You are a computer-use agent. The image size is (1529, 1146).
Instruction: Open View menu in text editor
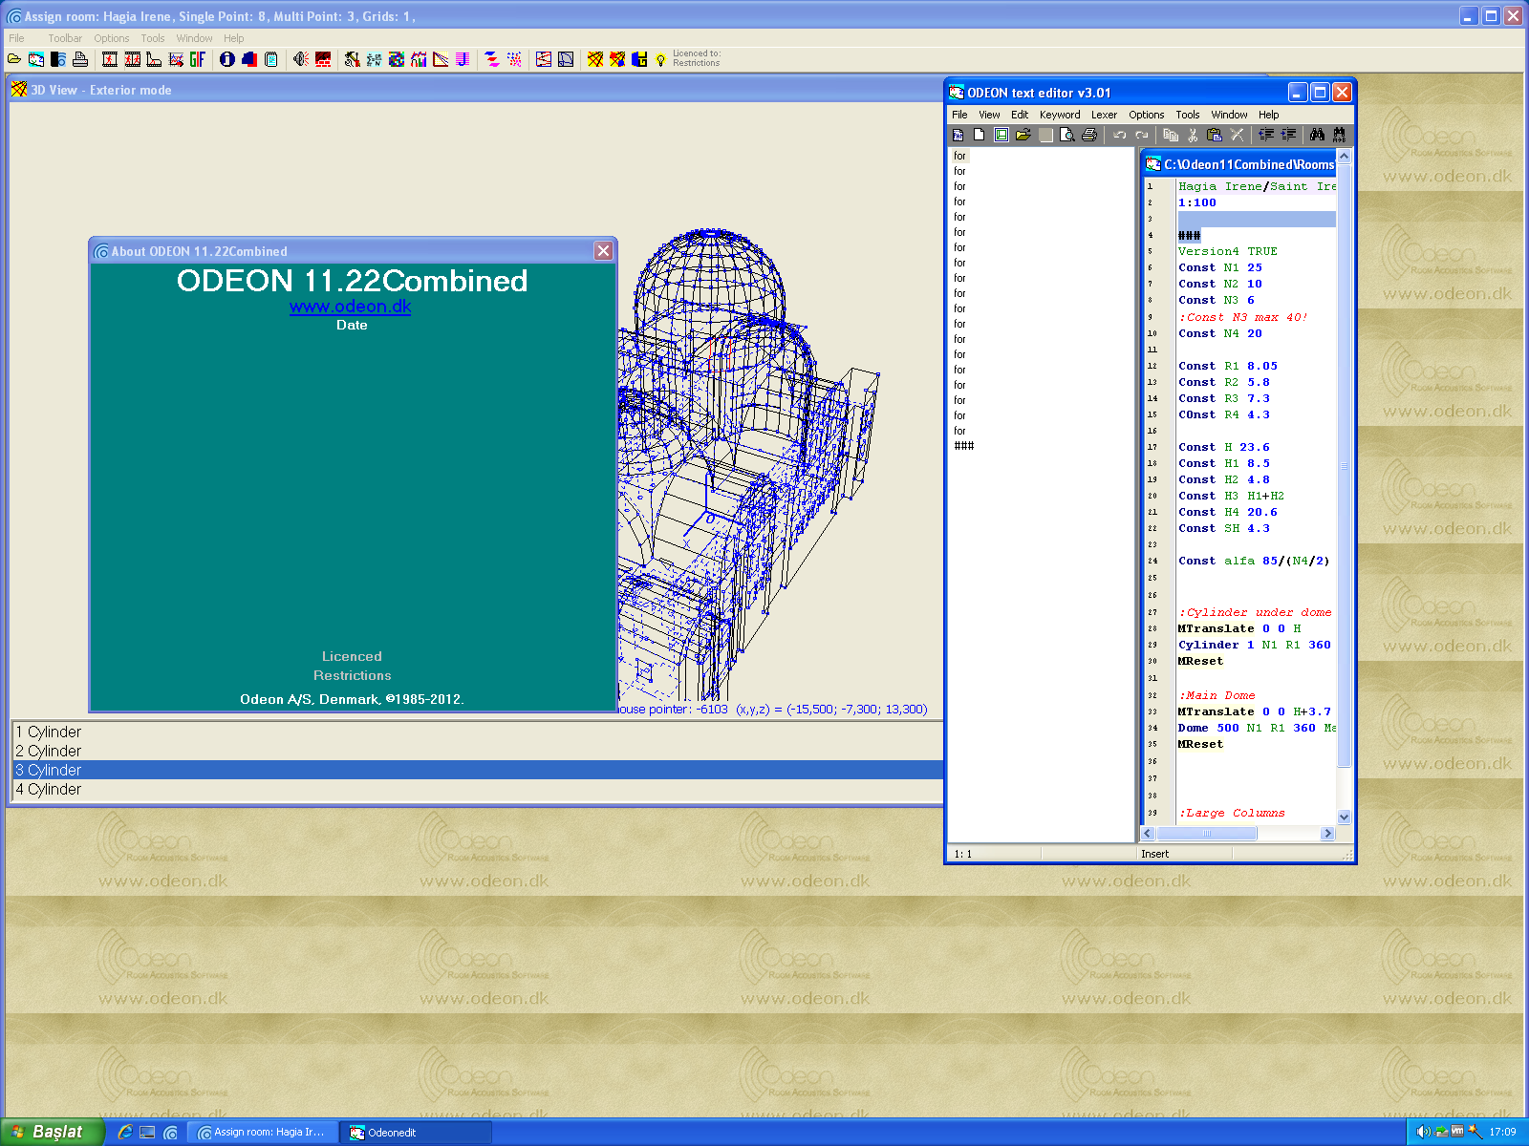(989, 115)
